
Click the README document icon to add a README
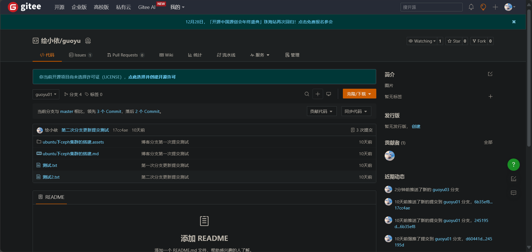(x=204, y=221)
